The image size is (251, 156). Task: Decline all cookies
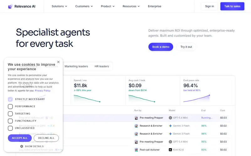[46, 138]
